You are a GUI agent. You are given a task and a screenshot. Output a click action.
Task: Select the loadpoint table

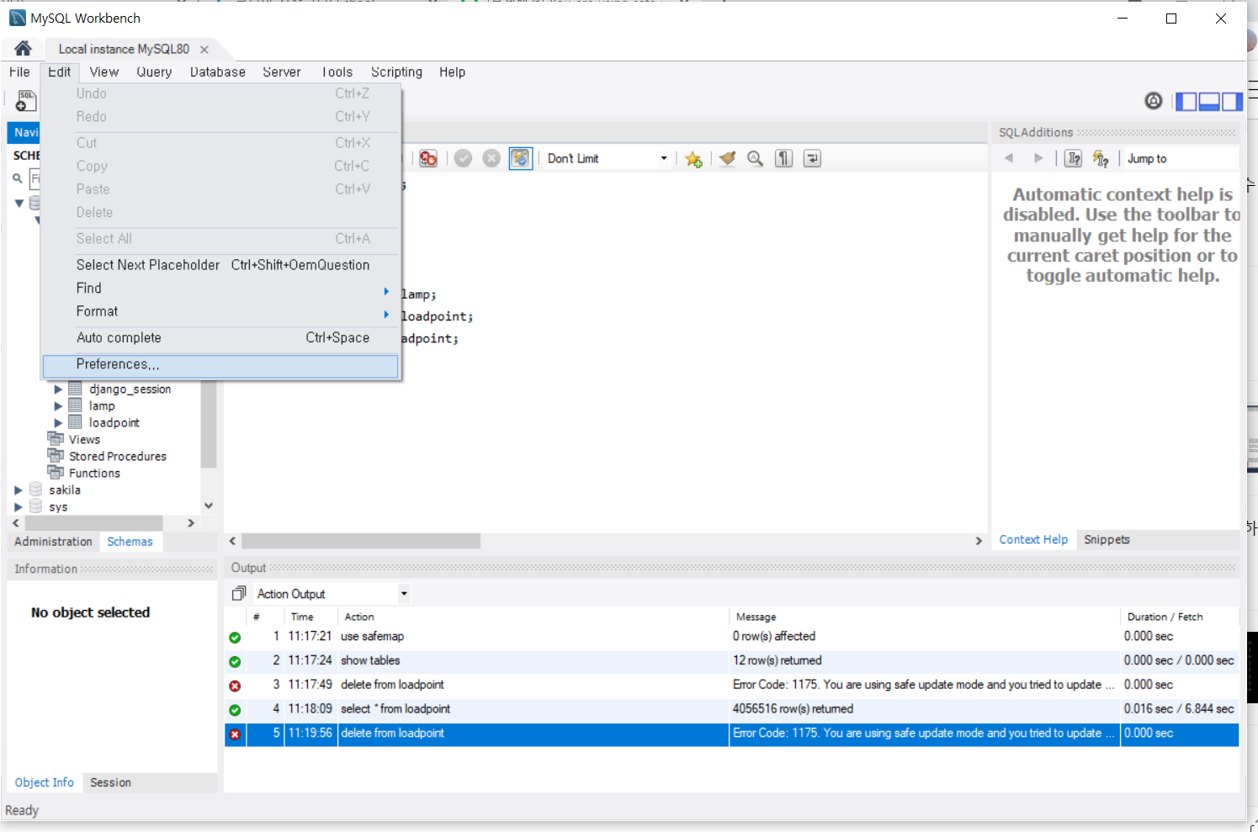[x=114, y=423]
